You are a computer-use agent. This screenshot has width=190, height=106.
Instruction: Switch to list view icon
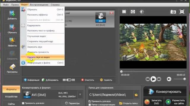click(x=64, y=80)
